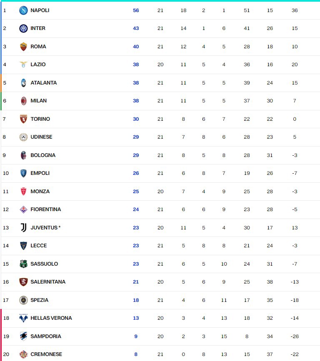Click the Juventus J logo
The image size is (320, 361).
[x=23, y=227]
